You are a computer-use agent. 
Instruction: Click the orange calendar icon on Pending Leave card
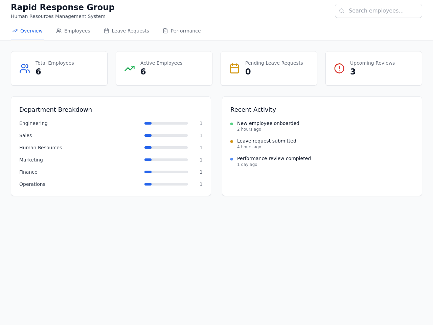point(234,68)
